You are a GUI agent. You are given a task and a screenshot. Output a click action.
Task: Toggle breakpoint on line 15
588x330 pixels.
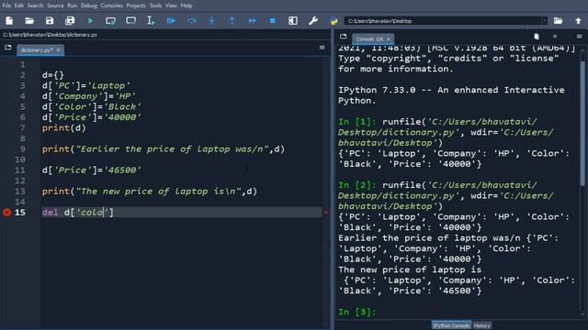coord(6,212)
